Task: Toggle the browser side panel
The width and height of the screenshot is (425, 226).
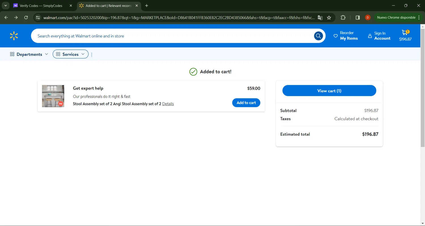Action: (358, 18)
